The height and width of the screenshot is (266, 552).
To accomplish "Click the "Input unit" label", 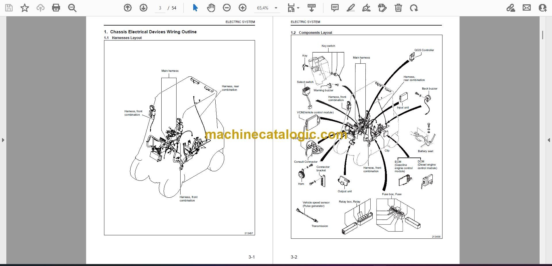I will pos(402,108).
